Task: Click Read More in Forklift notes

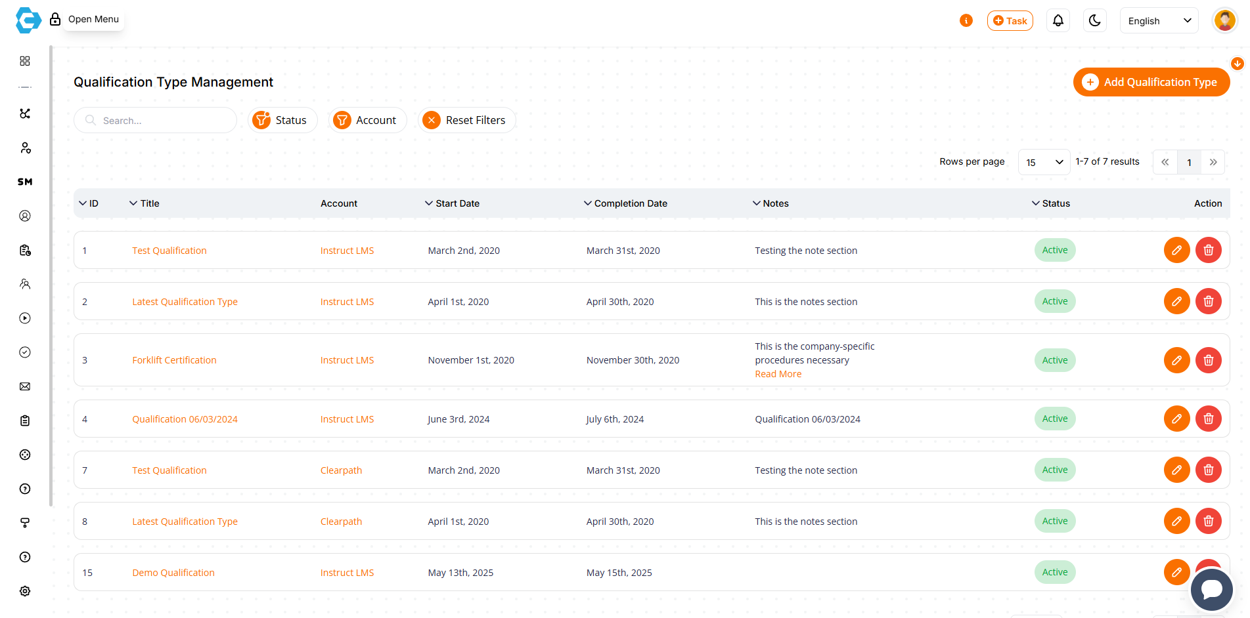Action: [x=778, y=374]
